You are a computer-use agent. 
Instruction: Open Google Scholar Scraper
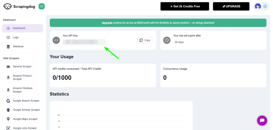pyautogui.click(x=26, y=110)
